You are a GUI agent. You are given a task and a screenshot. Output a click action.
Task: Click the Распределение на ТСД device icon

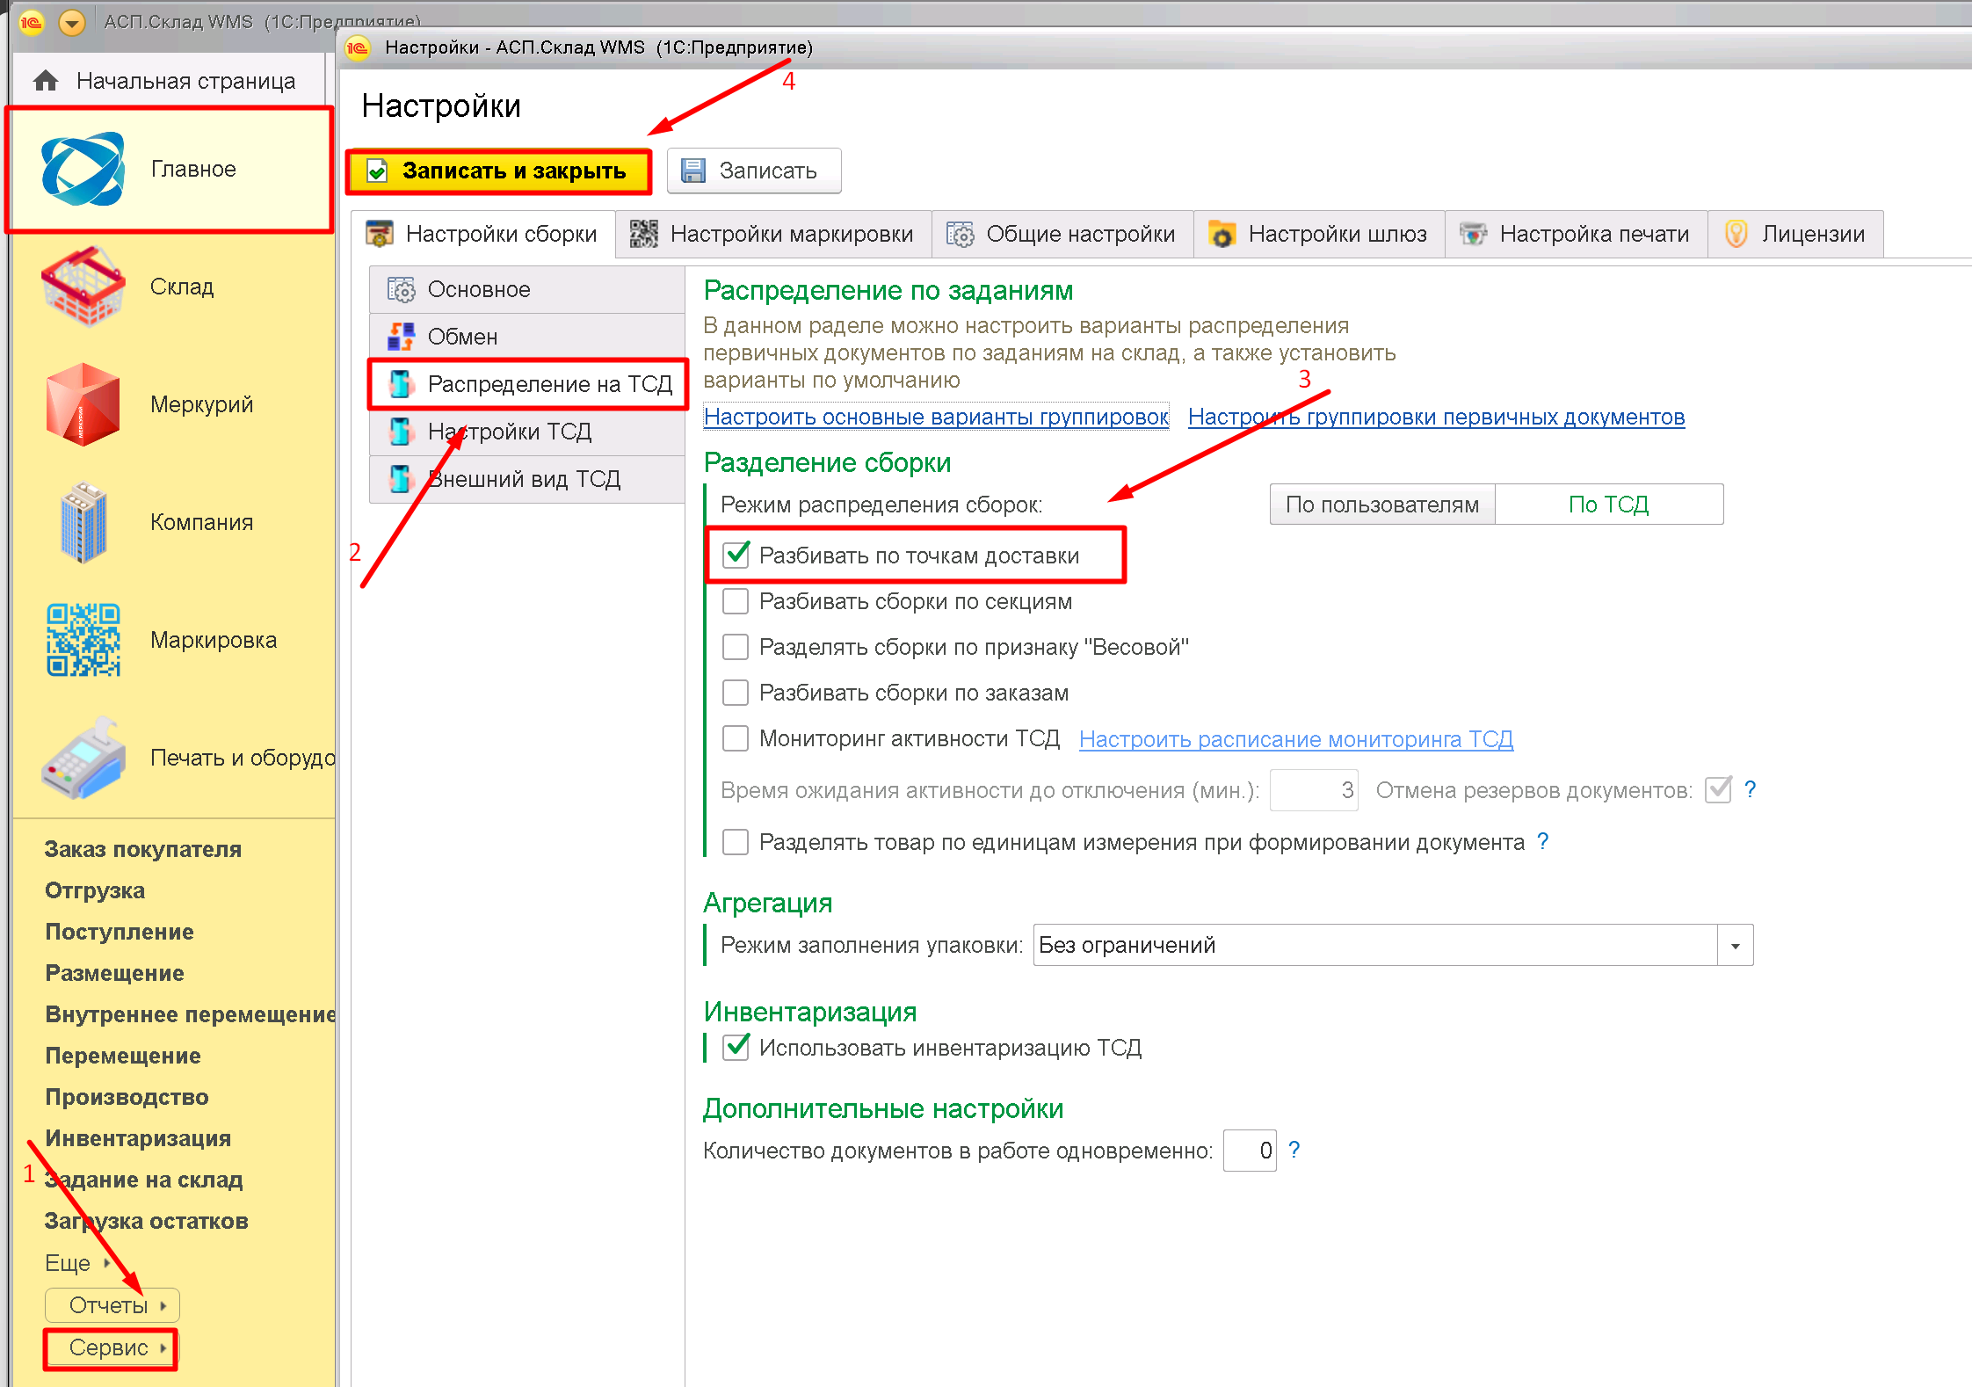[x=402, y=384]
